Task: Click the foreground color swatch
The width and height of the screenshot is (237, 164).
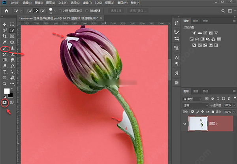Action: coord(6,91)
